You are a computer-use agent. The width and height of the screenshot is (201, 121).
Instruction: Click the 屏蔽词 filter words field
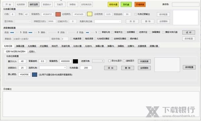tap(31, 39)
